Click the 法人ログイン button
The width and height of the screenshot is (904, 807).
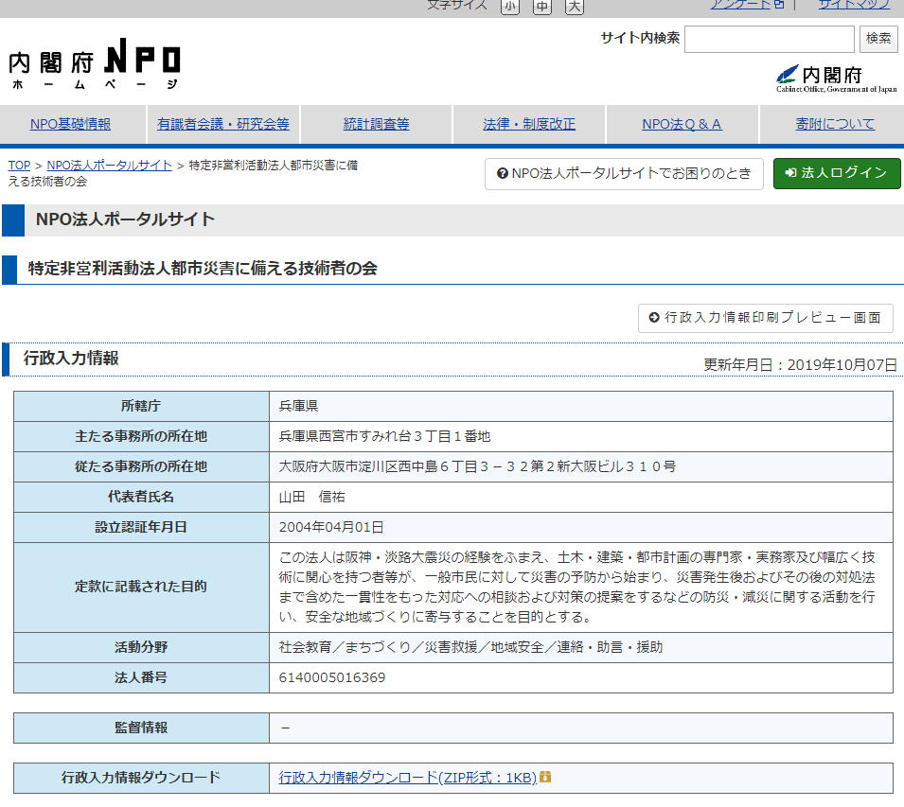tap(837, 173)
